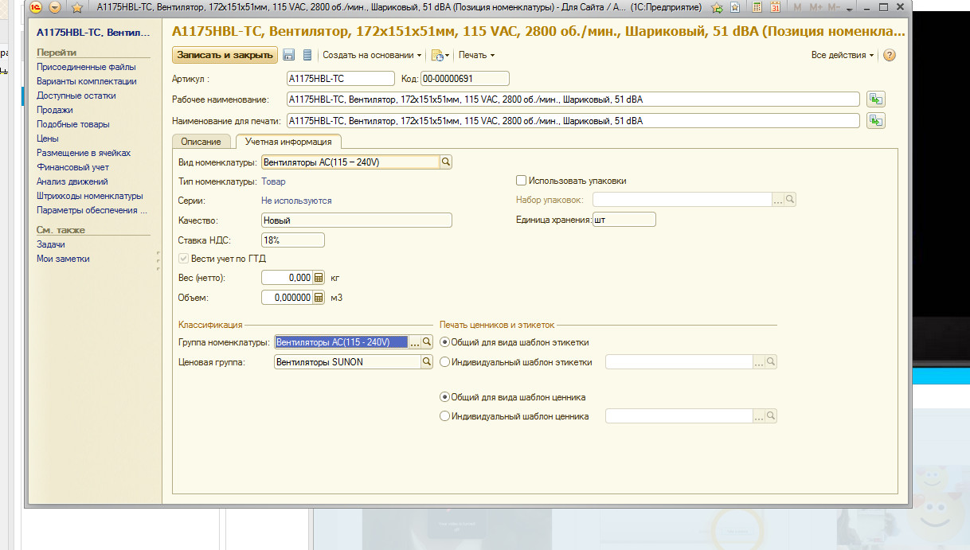970x550 pixels.
Task: Open the calendar icon in title bar
Action: [775, 7]
